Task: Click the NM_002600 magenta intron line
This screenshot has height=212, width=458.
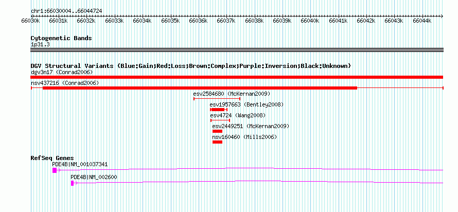Action: (x=258, y=181)
